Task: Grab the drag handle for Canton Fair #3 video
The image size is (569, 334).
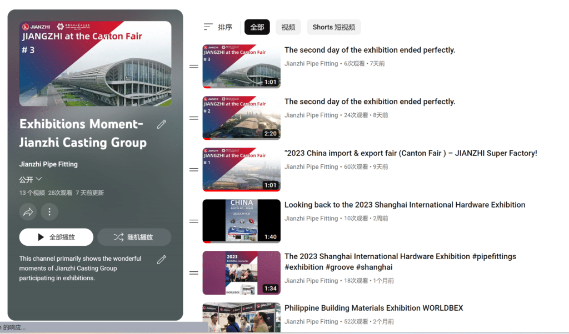Action: [194, 66]
